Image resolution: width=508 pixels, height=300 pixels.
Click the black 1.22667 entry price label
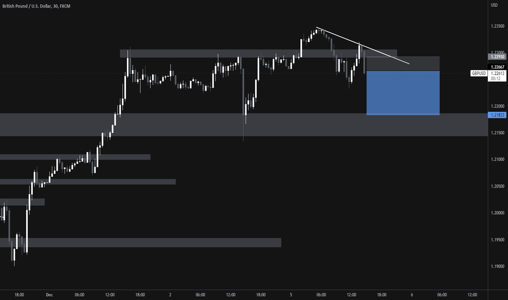(x=497, y=67)
